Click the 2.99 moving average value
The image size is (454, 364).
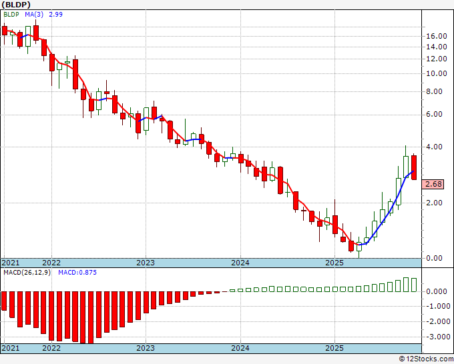[x=55, y=15]
